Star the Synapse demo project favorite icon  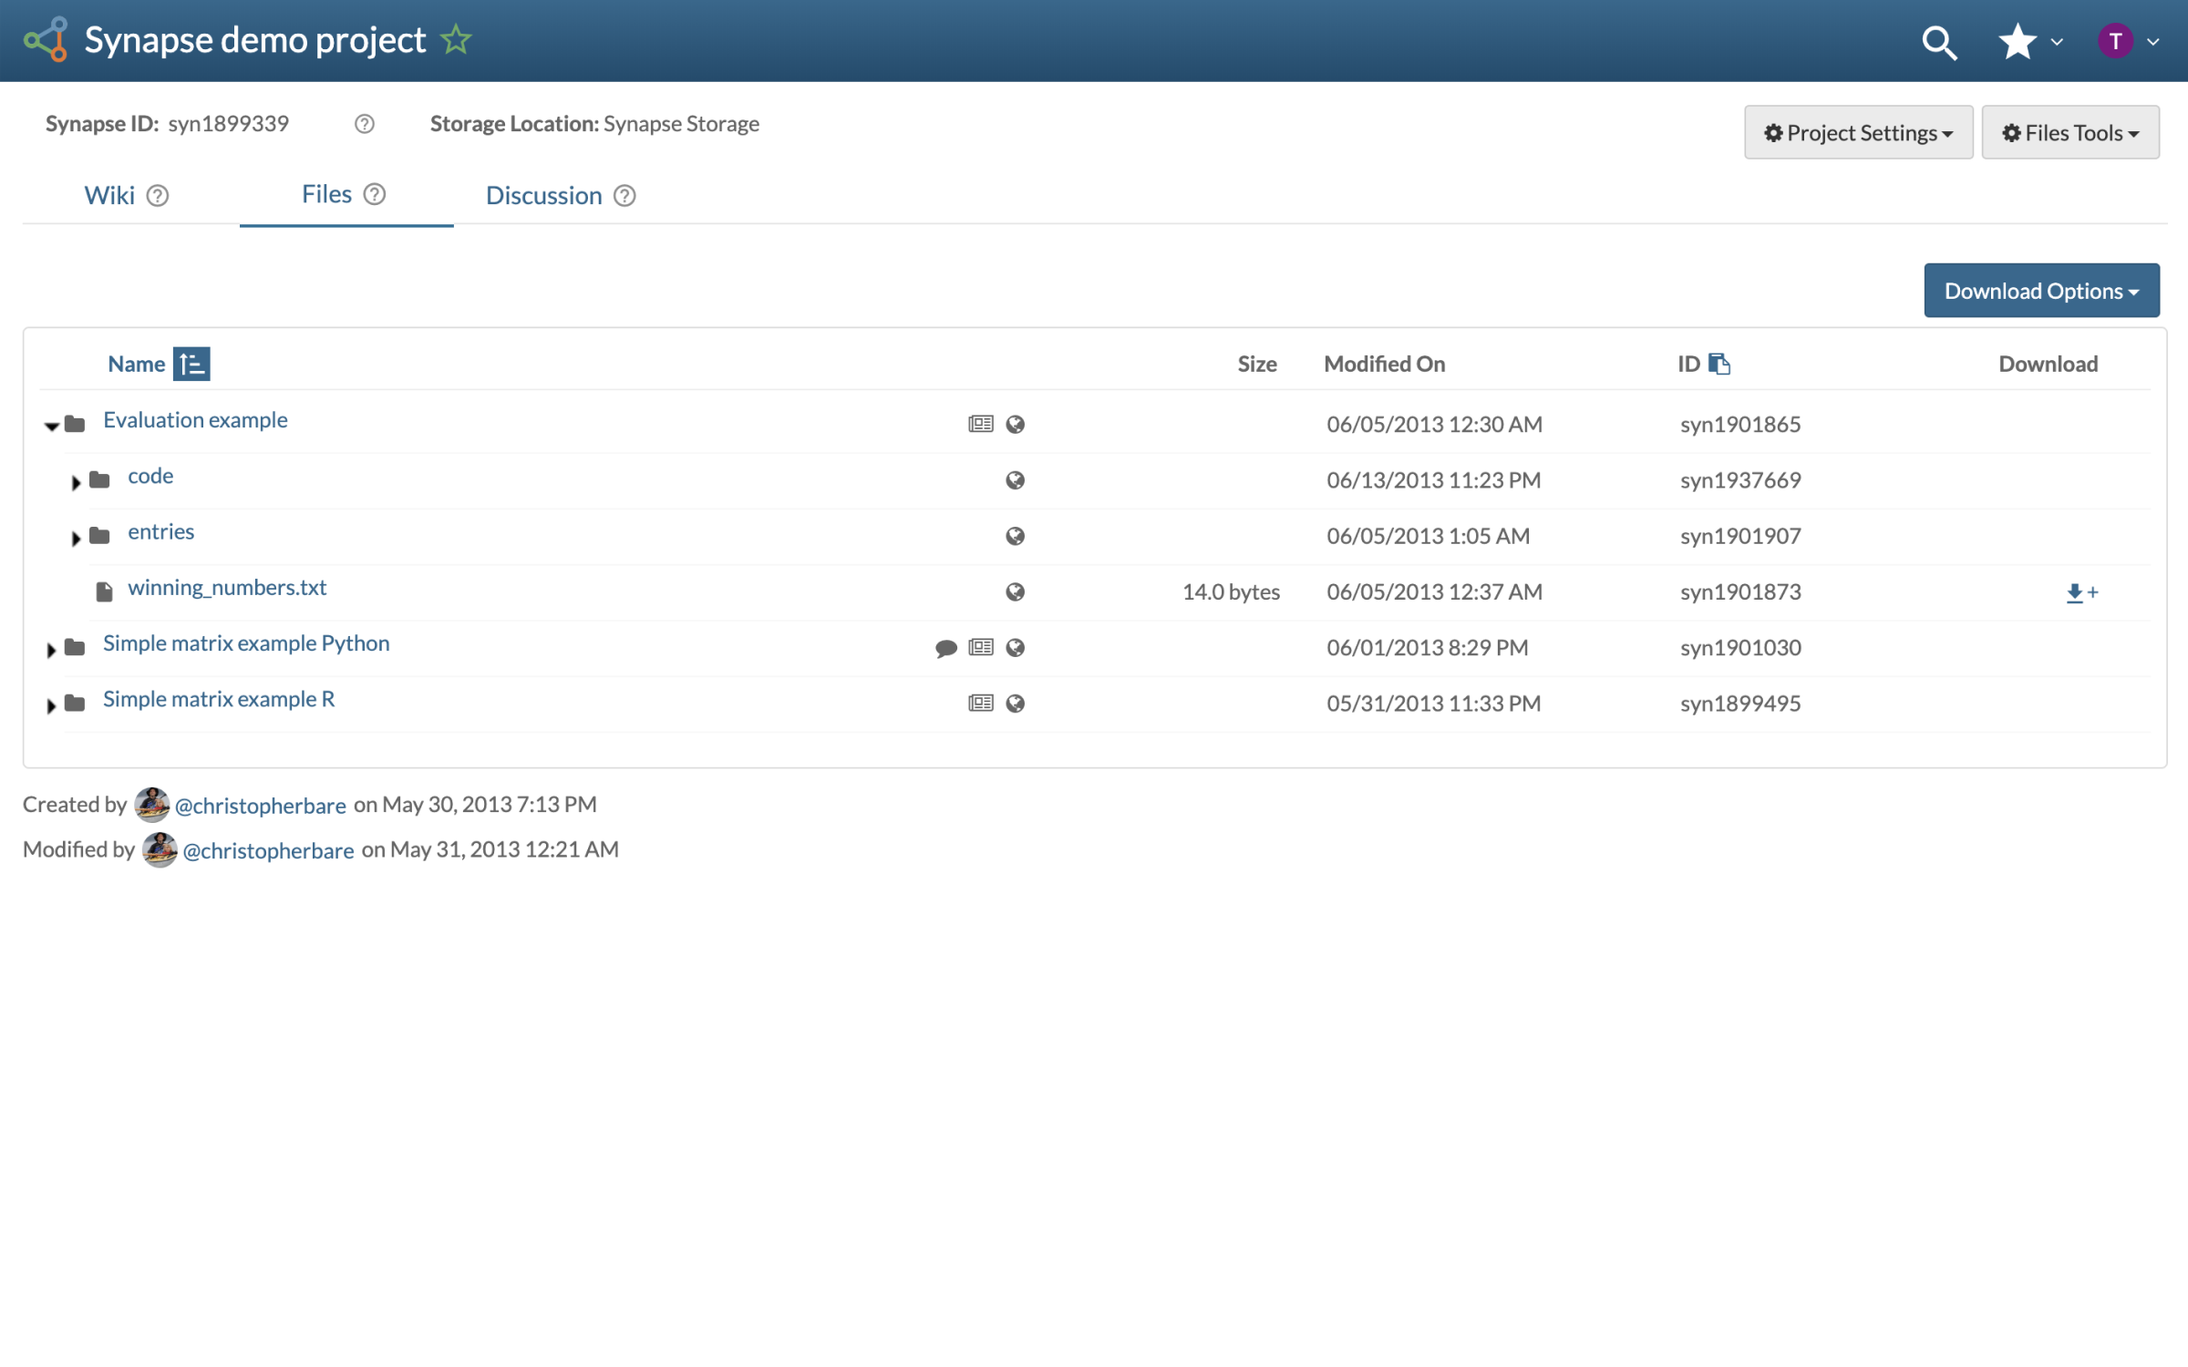pos(456,40)
